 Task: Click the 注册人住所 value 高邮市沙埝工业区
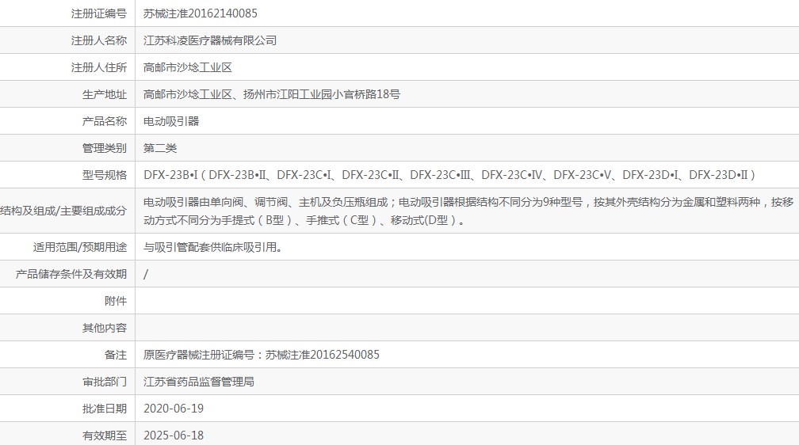click(x=188, y=68)
